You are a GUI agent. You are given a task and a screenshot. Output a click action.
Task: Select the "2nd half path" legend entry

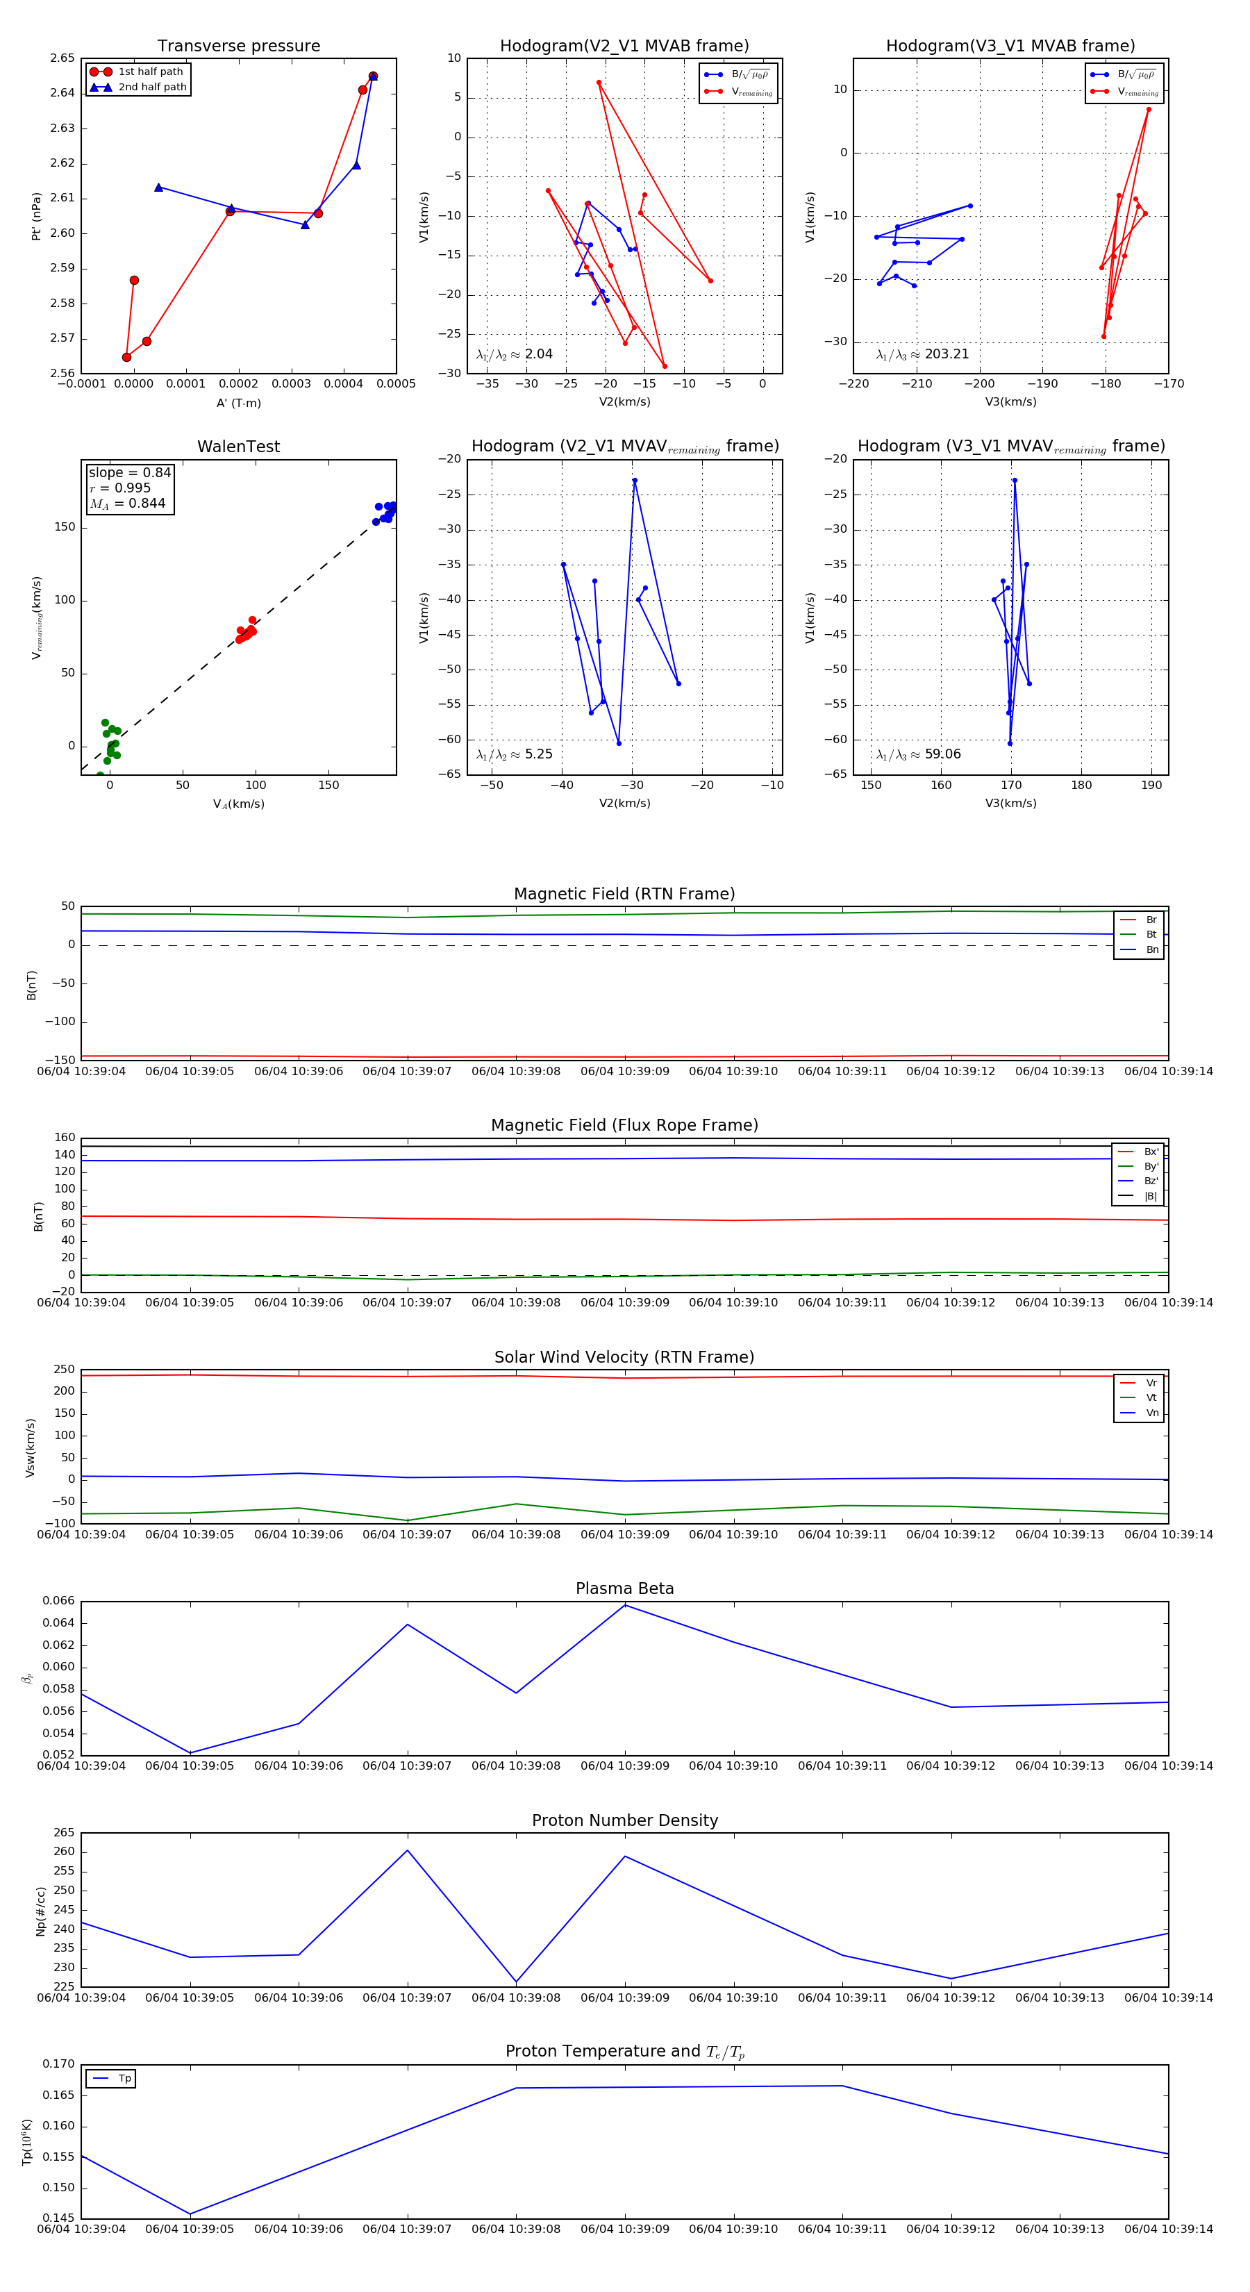pos(138,88)
